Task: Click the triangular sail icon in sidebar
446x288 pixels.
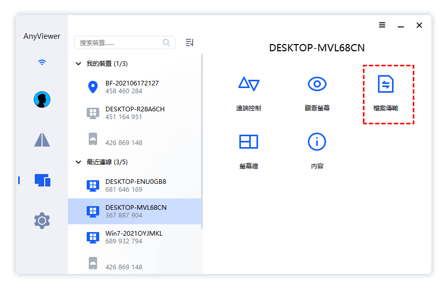Action: 42,140
